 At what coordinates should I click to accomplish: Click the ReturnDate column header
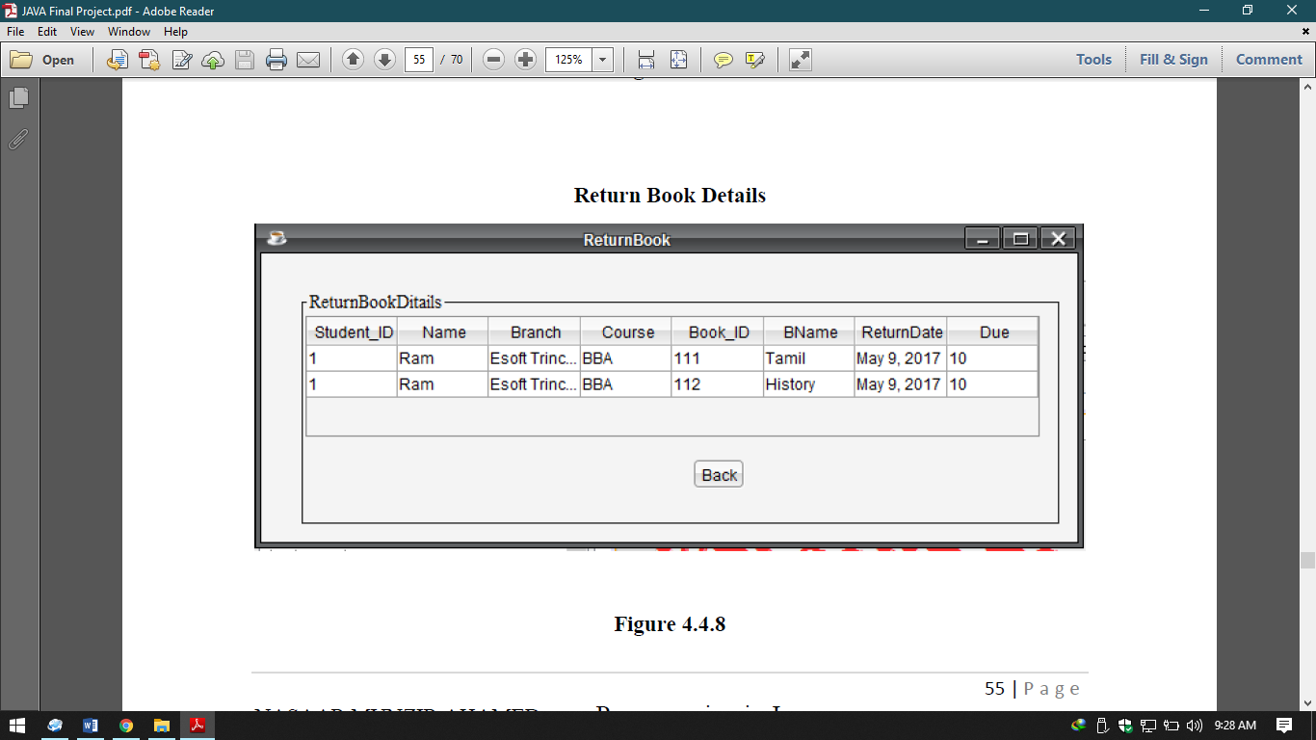[901, 332]
